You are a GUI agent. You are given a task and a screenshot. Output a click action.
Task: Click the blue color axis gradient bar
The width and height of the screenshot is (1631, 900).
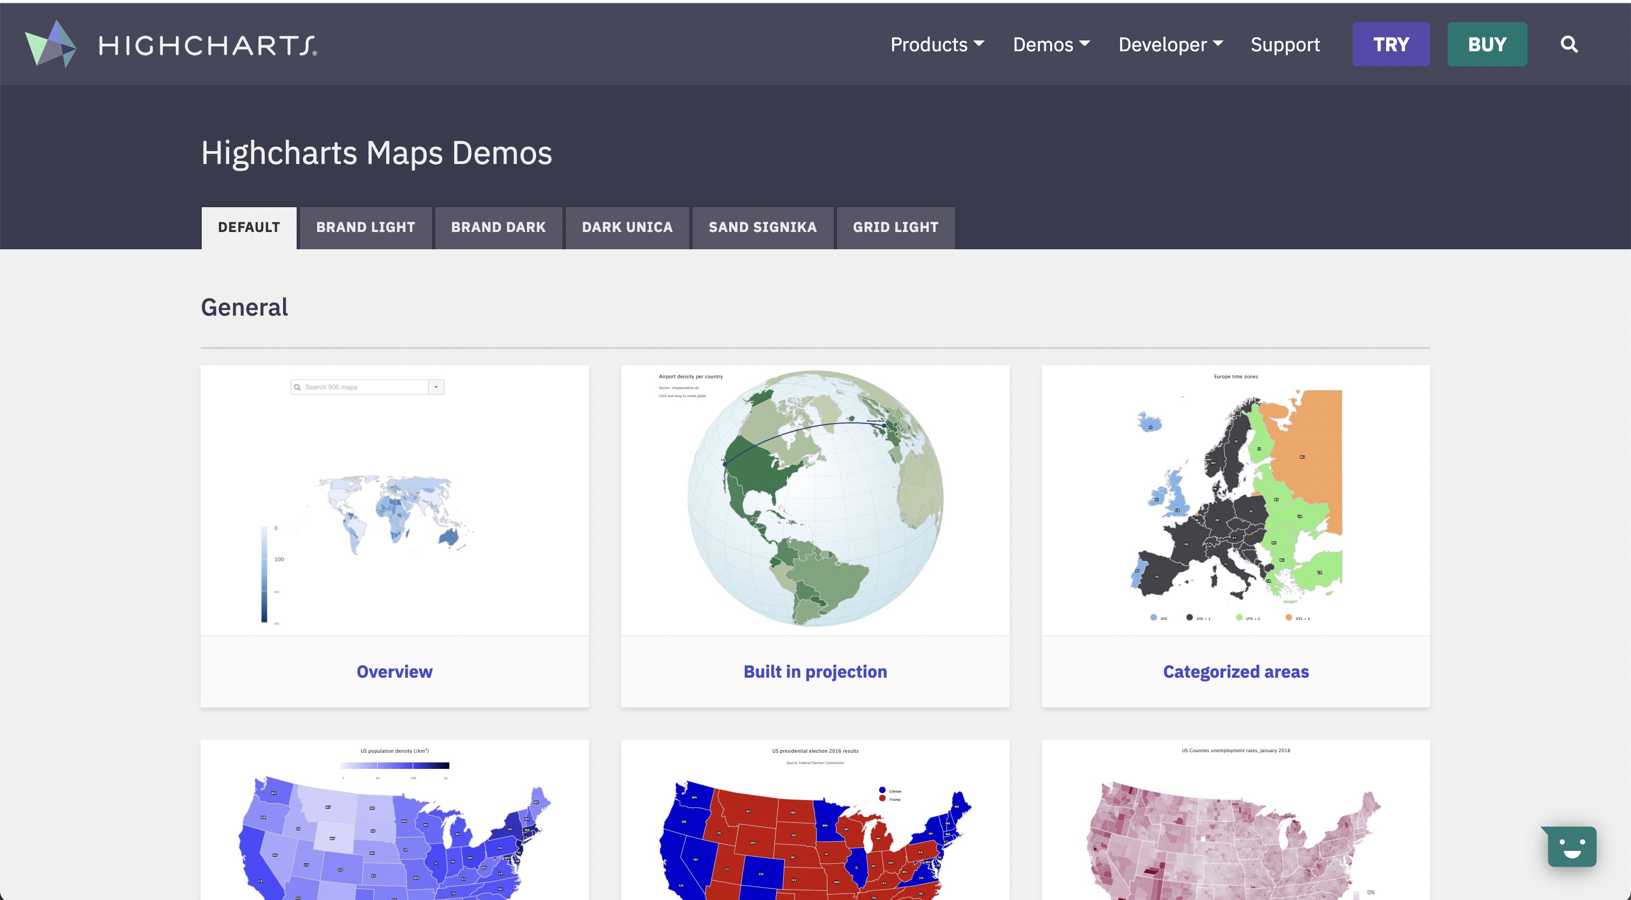[x=264, y=574]
